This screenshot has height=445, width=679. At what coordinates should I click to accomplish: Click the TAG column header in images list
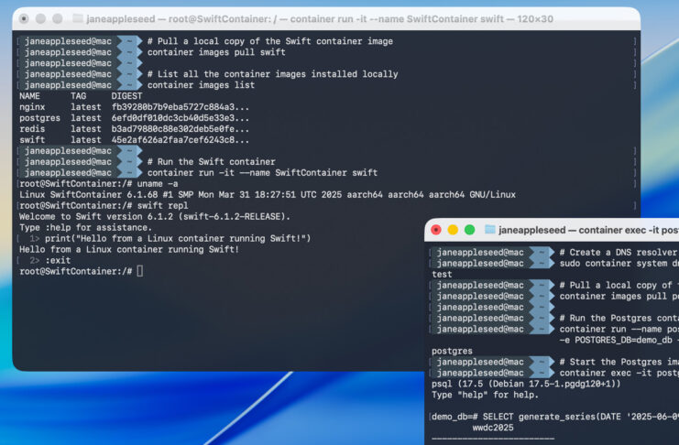click(79, 96)
